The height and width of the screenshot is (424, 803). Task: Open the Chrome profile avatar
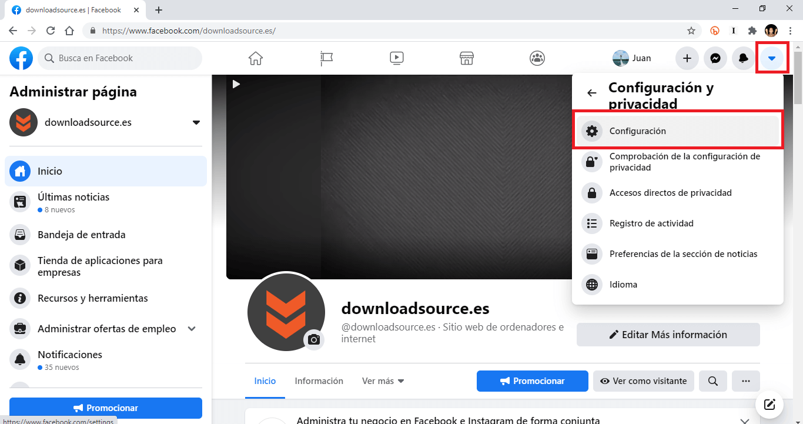771,31
